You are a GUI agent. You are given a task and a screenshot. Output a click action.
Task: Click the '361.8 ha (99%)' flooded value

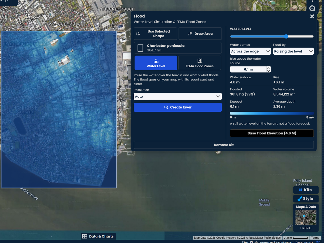[x=242, y=94]
